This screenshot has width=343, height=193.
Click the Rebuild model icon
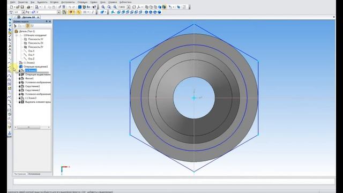pos(178,7)
